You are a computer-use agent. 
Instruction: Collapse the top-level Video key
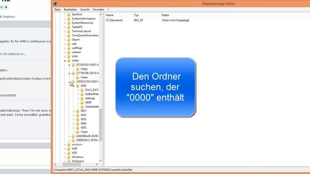tap(64, 61)
